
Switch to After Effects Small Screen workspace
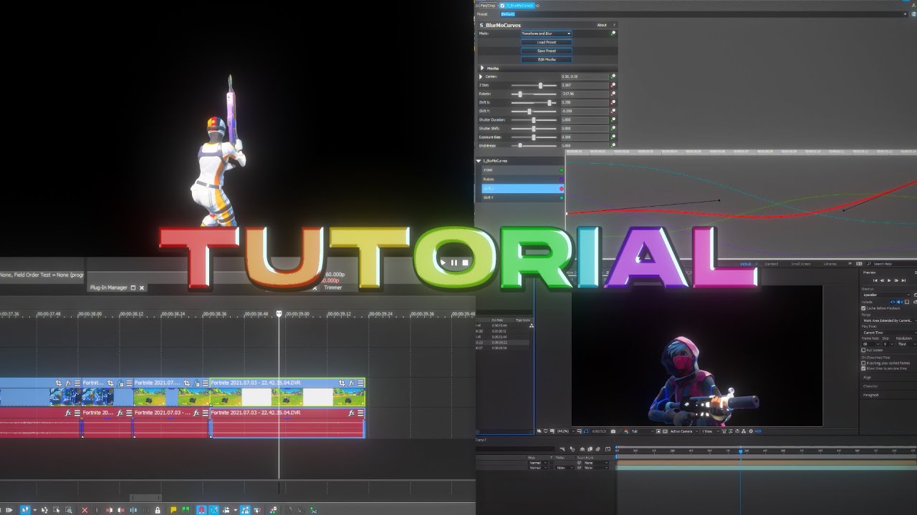[x=801, y=264]
